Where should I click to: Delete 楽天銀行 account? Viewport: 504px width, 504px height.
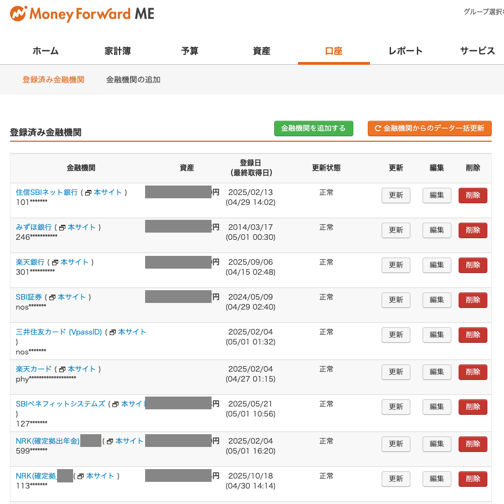473,265
